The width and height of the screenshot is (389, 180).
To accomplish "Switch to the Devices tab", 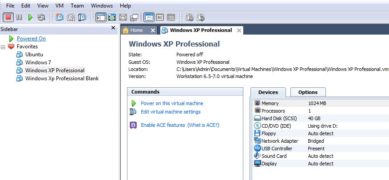I will coord(268,92).
